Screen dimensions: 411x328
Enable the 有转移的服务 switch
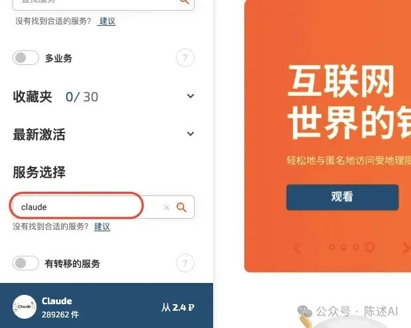(26, 263)
